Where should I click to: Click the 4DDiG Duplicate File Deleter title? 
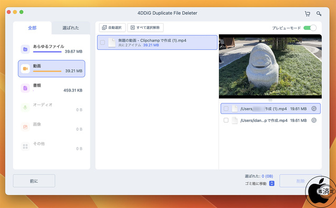167,13
